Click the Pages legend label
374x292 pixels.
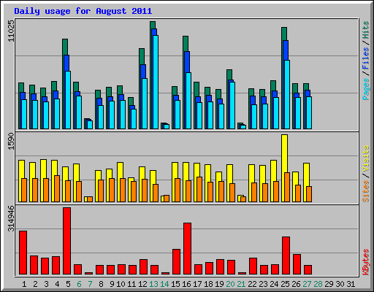[366, 89]
